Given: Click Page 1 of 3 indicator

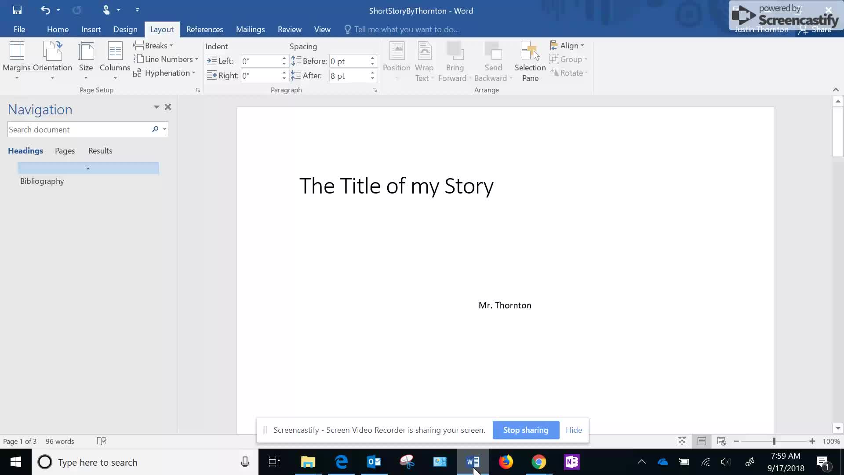Looking at the screenshot, I should click(20, 441).
